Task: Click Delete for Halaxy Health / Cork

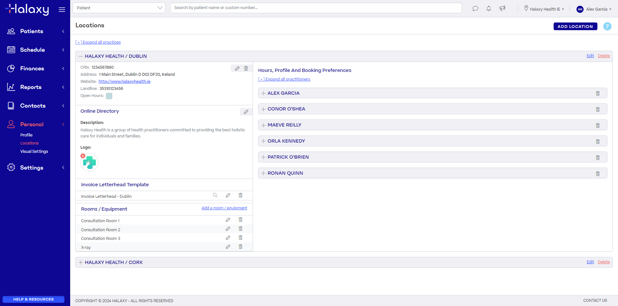Action: click(604, 262)
